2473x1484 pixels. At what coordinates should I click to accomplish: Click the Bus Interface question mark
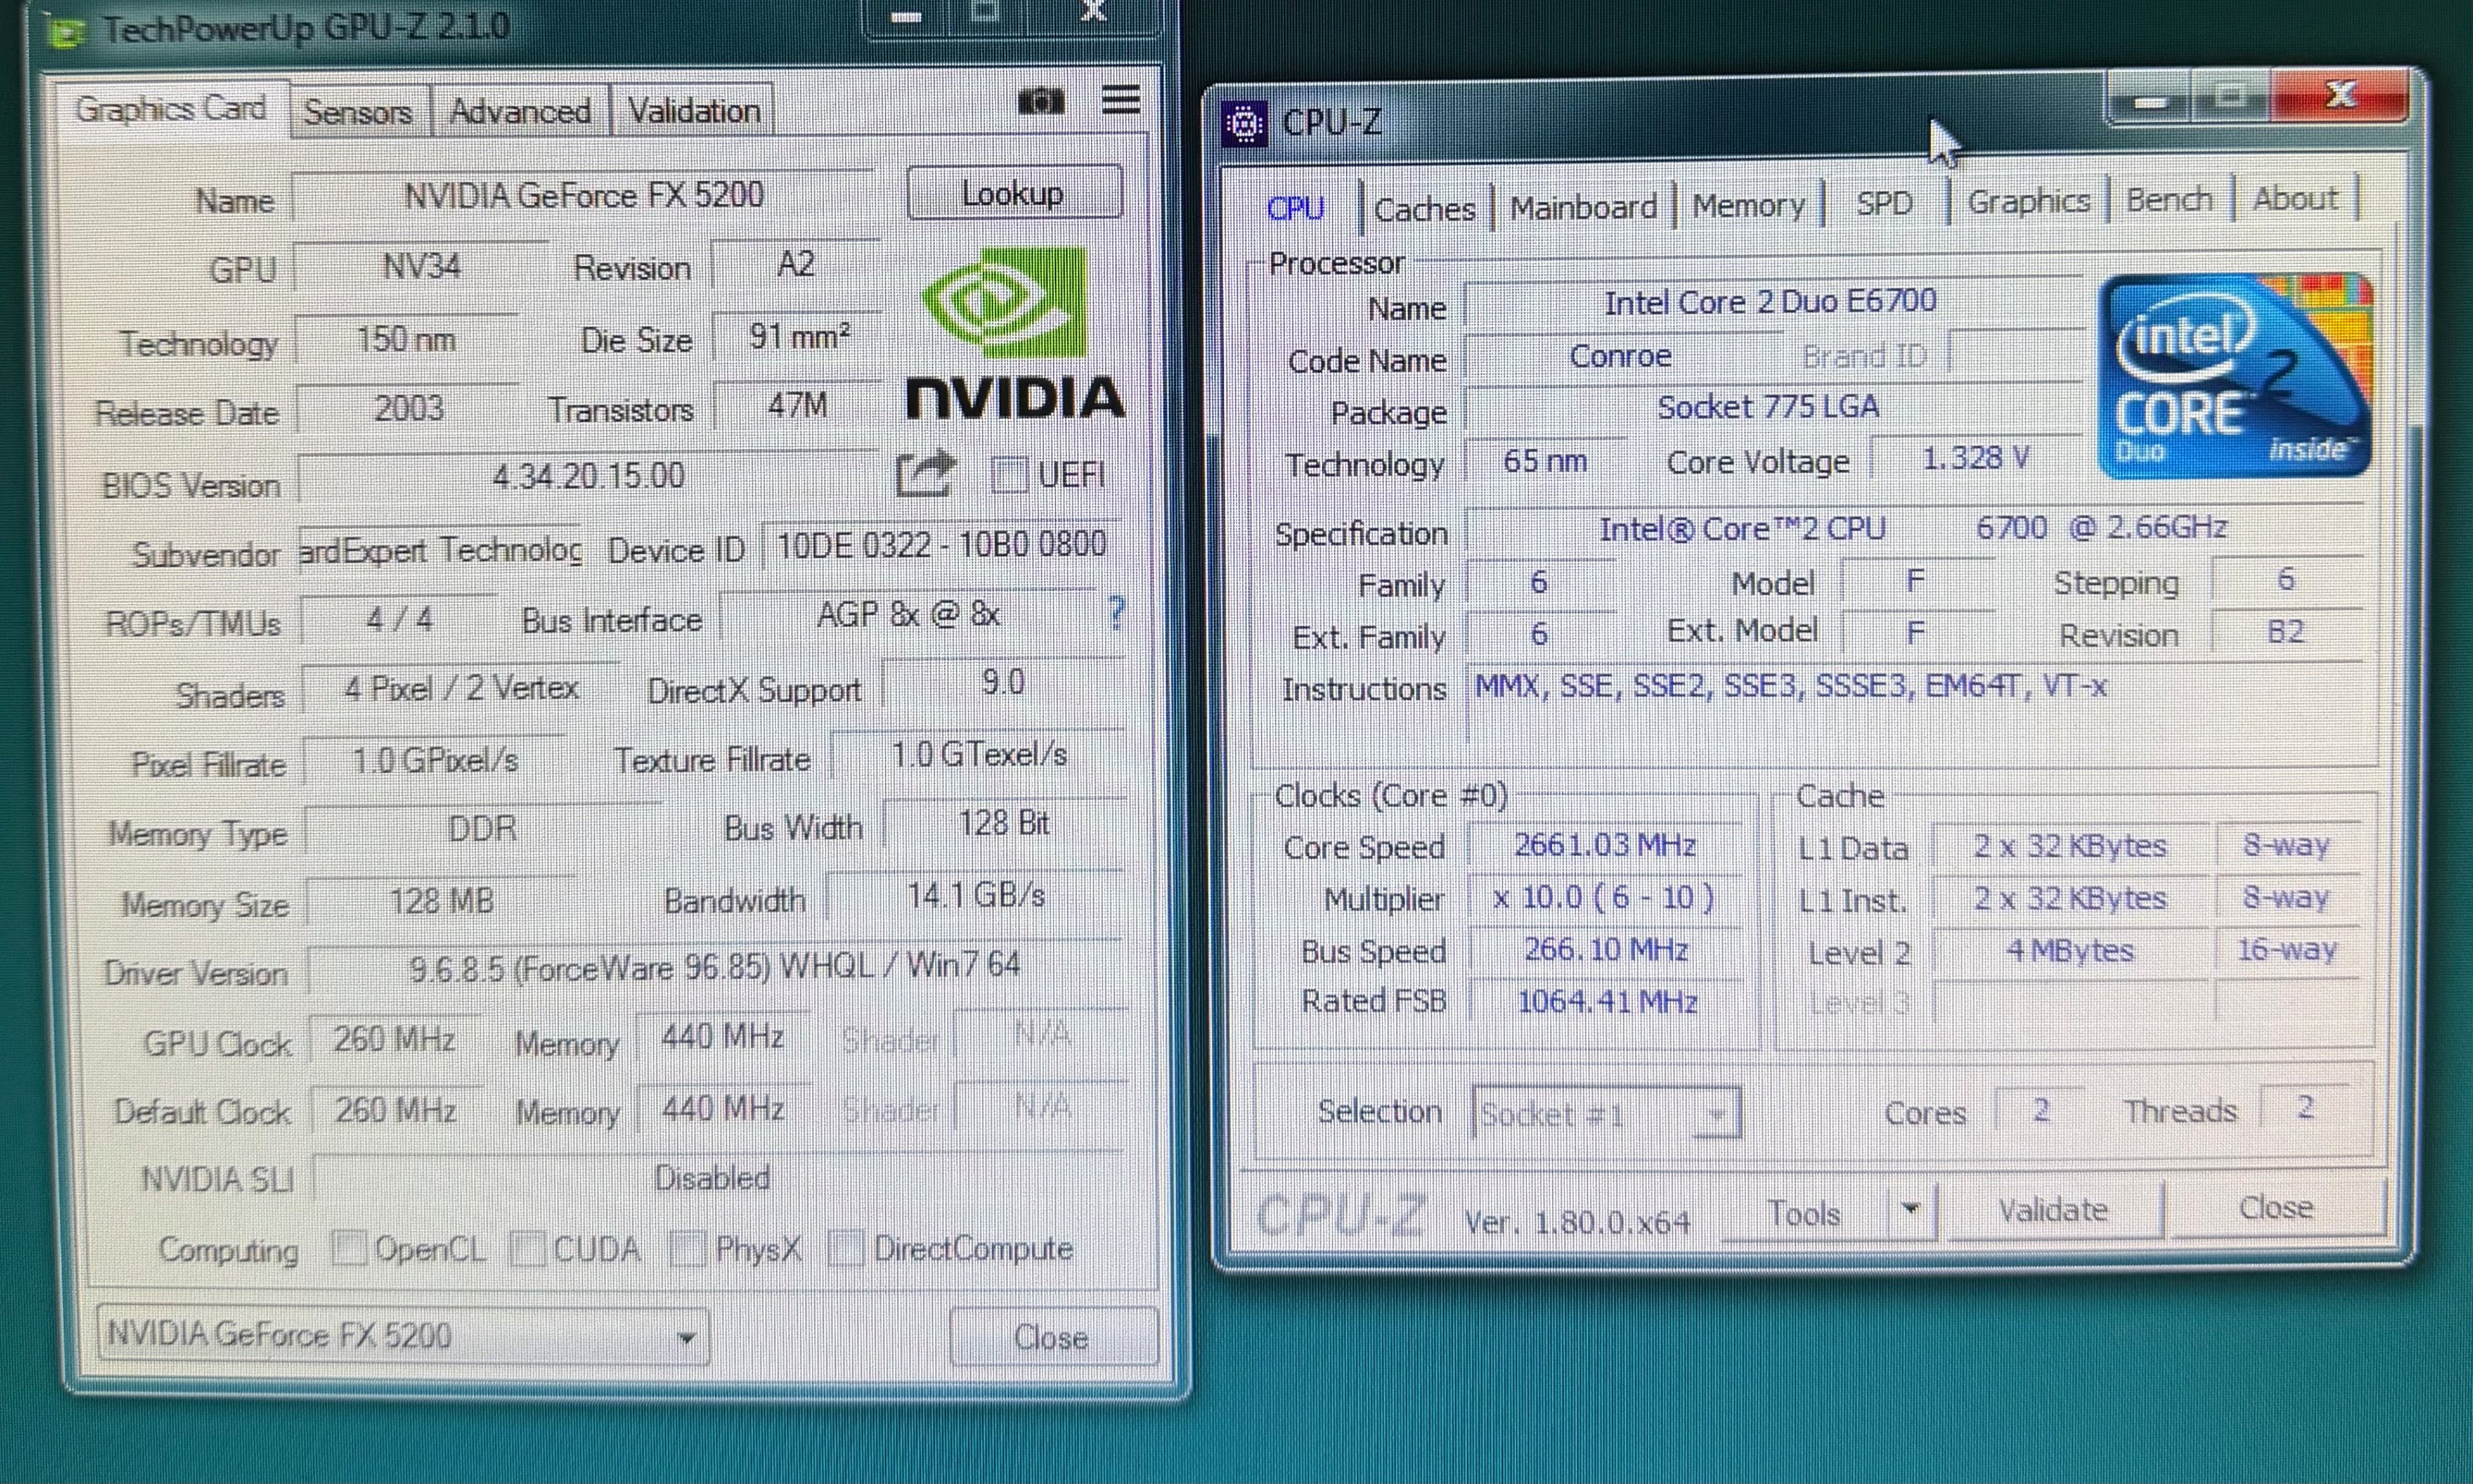pos(1117,612)
